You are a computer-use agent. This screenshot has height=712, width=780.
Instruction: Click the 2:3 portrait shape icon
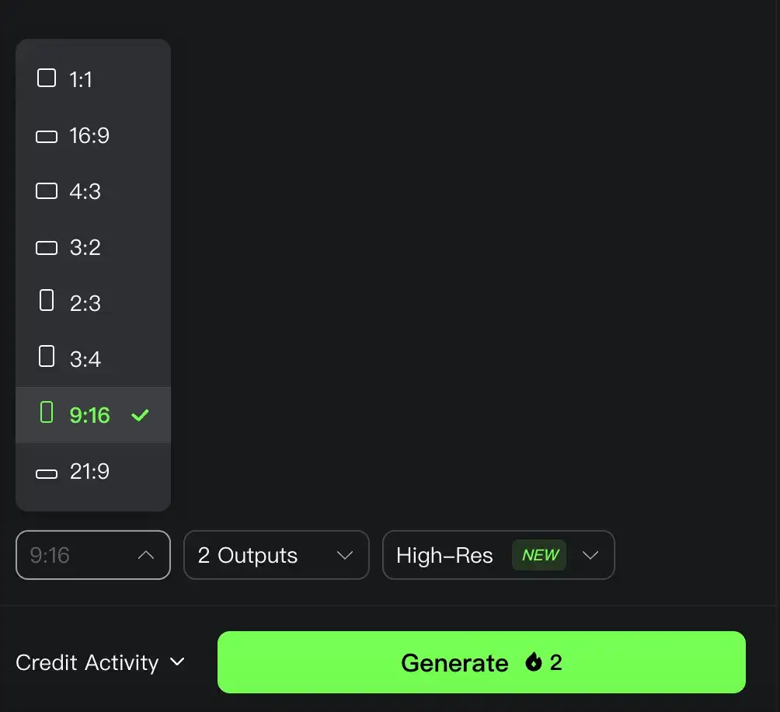point(47,301)
